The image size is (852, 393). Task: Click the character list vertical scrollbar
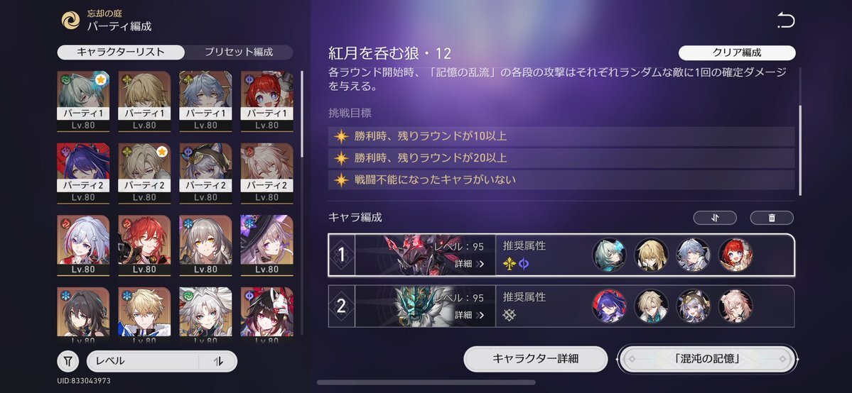click(302, 114)
